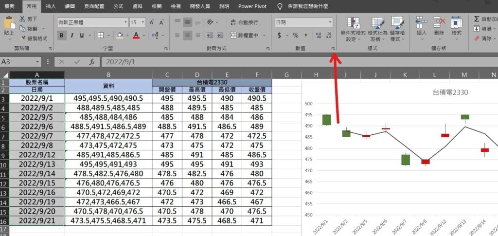Decrease decimal places icon
This screenshot has width=498, height=236.
(329, 35)
